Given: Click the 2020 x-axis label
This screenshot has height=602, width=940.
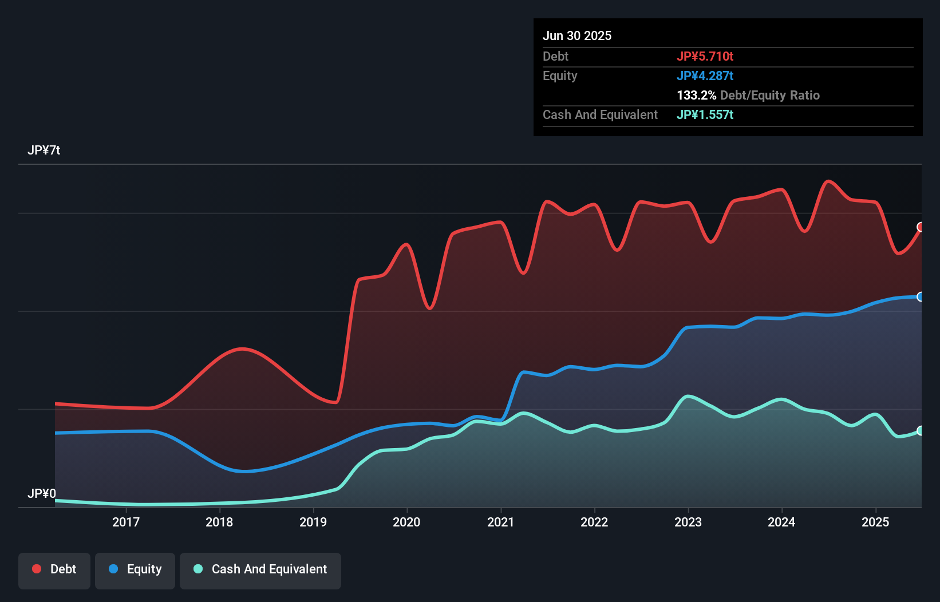Looking at the screenshot, I should (406, 522).
